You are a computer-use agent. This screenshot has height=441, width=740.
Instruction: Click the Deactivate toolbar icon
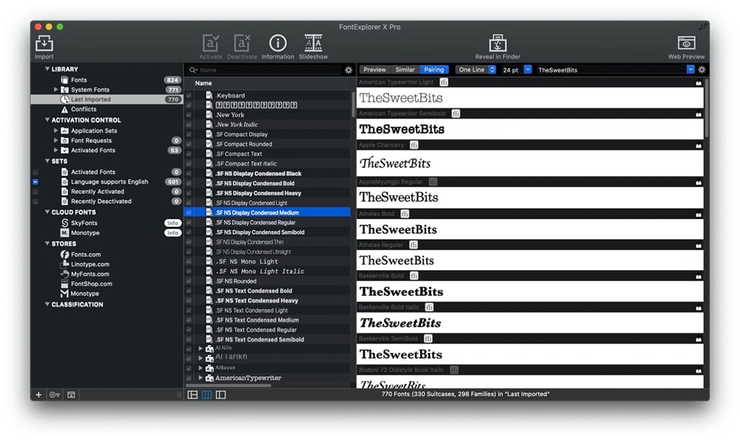click(242, 44)
